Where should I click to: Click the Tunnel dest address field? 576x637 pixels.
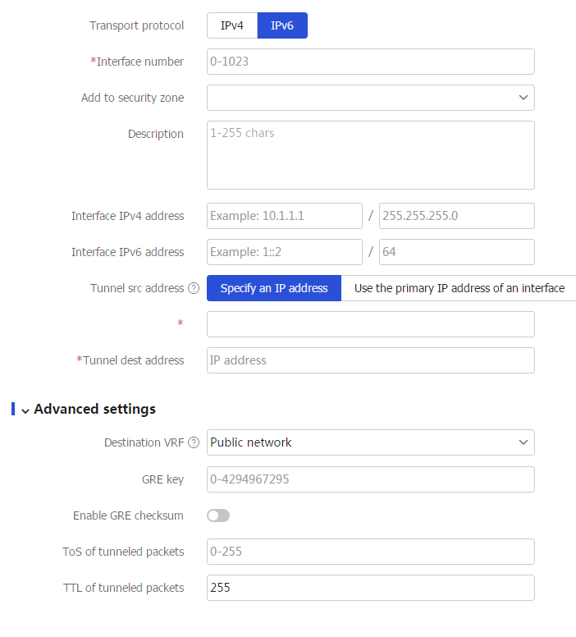pos(370,360)
